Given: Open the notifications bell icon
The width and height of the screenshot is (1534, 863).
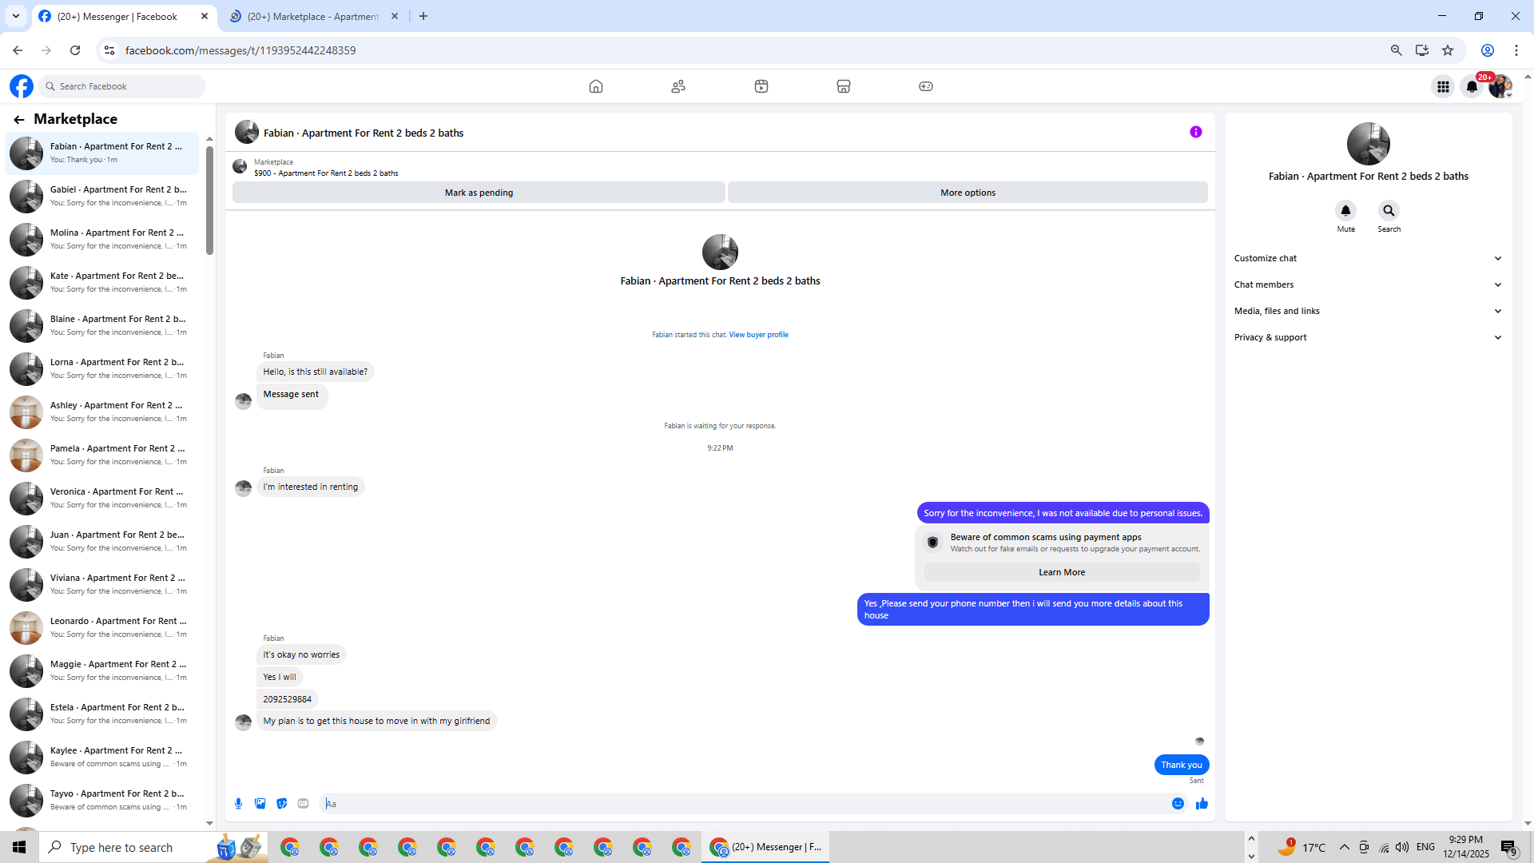Looking at the screenshot, I should pyautogui.click(x=1471, y=86).
